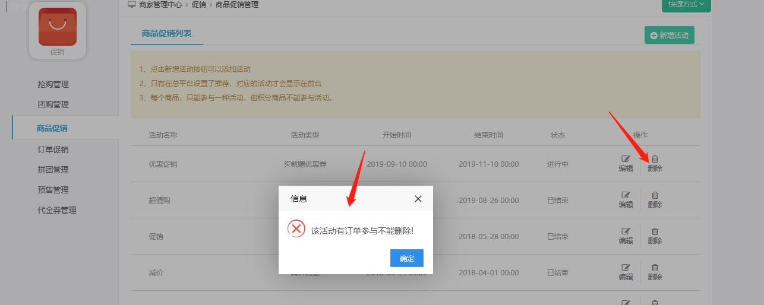Viewport: 764px width, 305px height.
Task: Click the monitor icon beside 商家管理中心
Action: point(132,4)
